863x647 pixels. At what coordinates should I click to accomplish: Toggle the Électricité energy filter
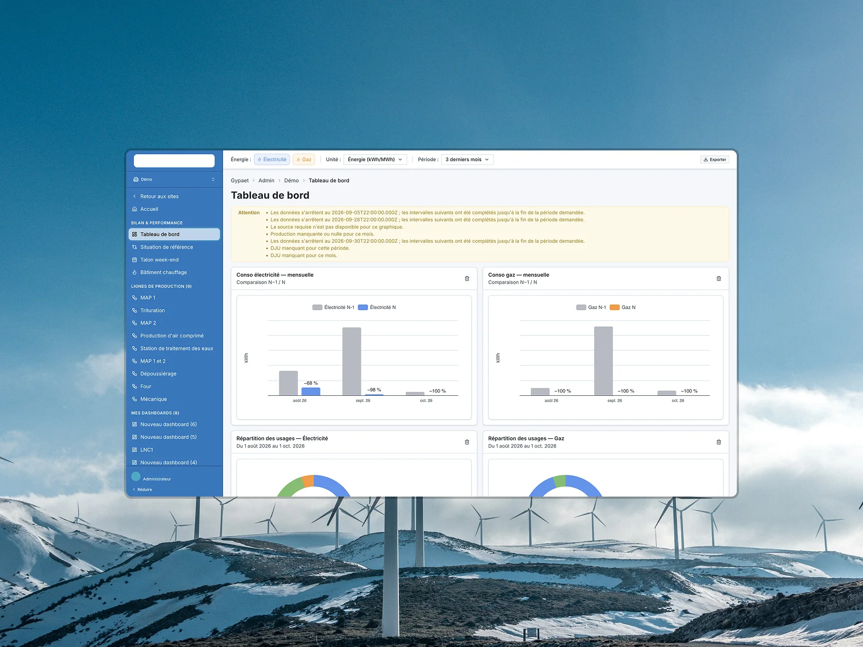pos(272,160)
